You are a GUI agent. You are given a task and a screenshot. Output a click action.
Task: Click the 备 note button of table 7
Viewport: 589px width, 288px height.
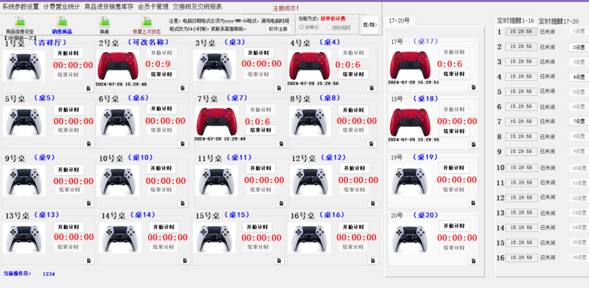(x=281, y=144)
